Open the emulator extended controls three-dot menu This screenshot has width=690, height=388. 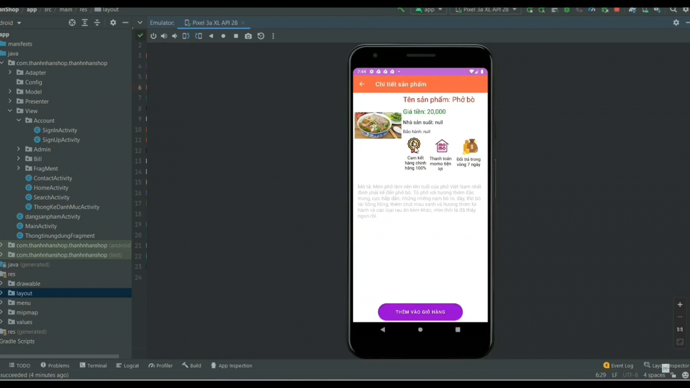tap(273, 36)
